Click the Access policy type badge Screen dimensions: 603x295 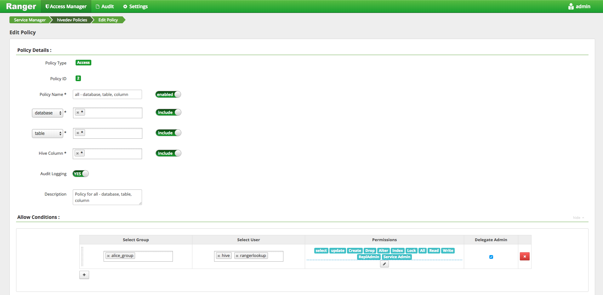(83, 63)
